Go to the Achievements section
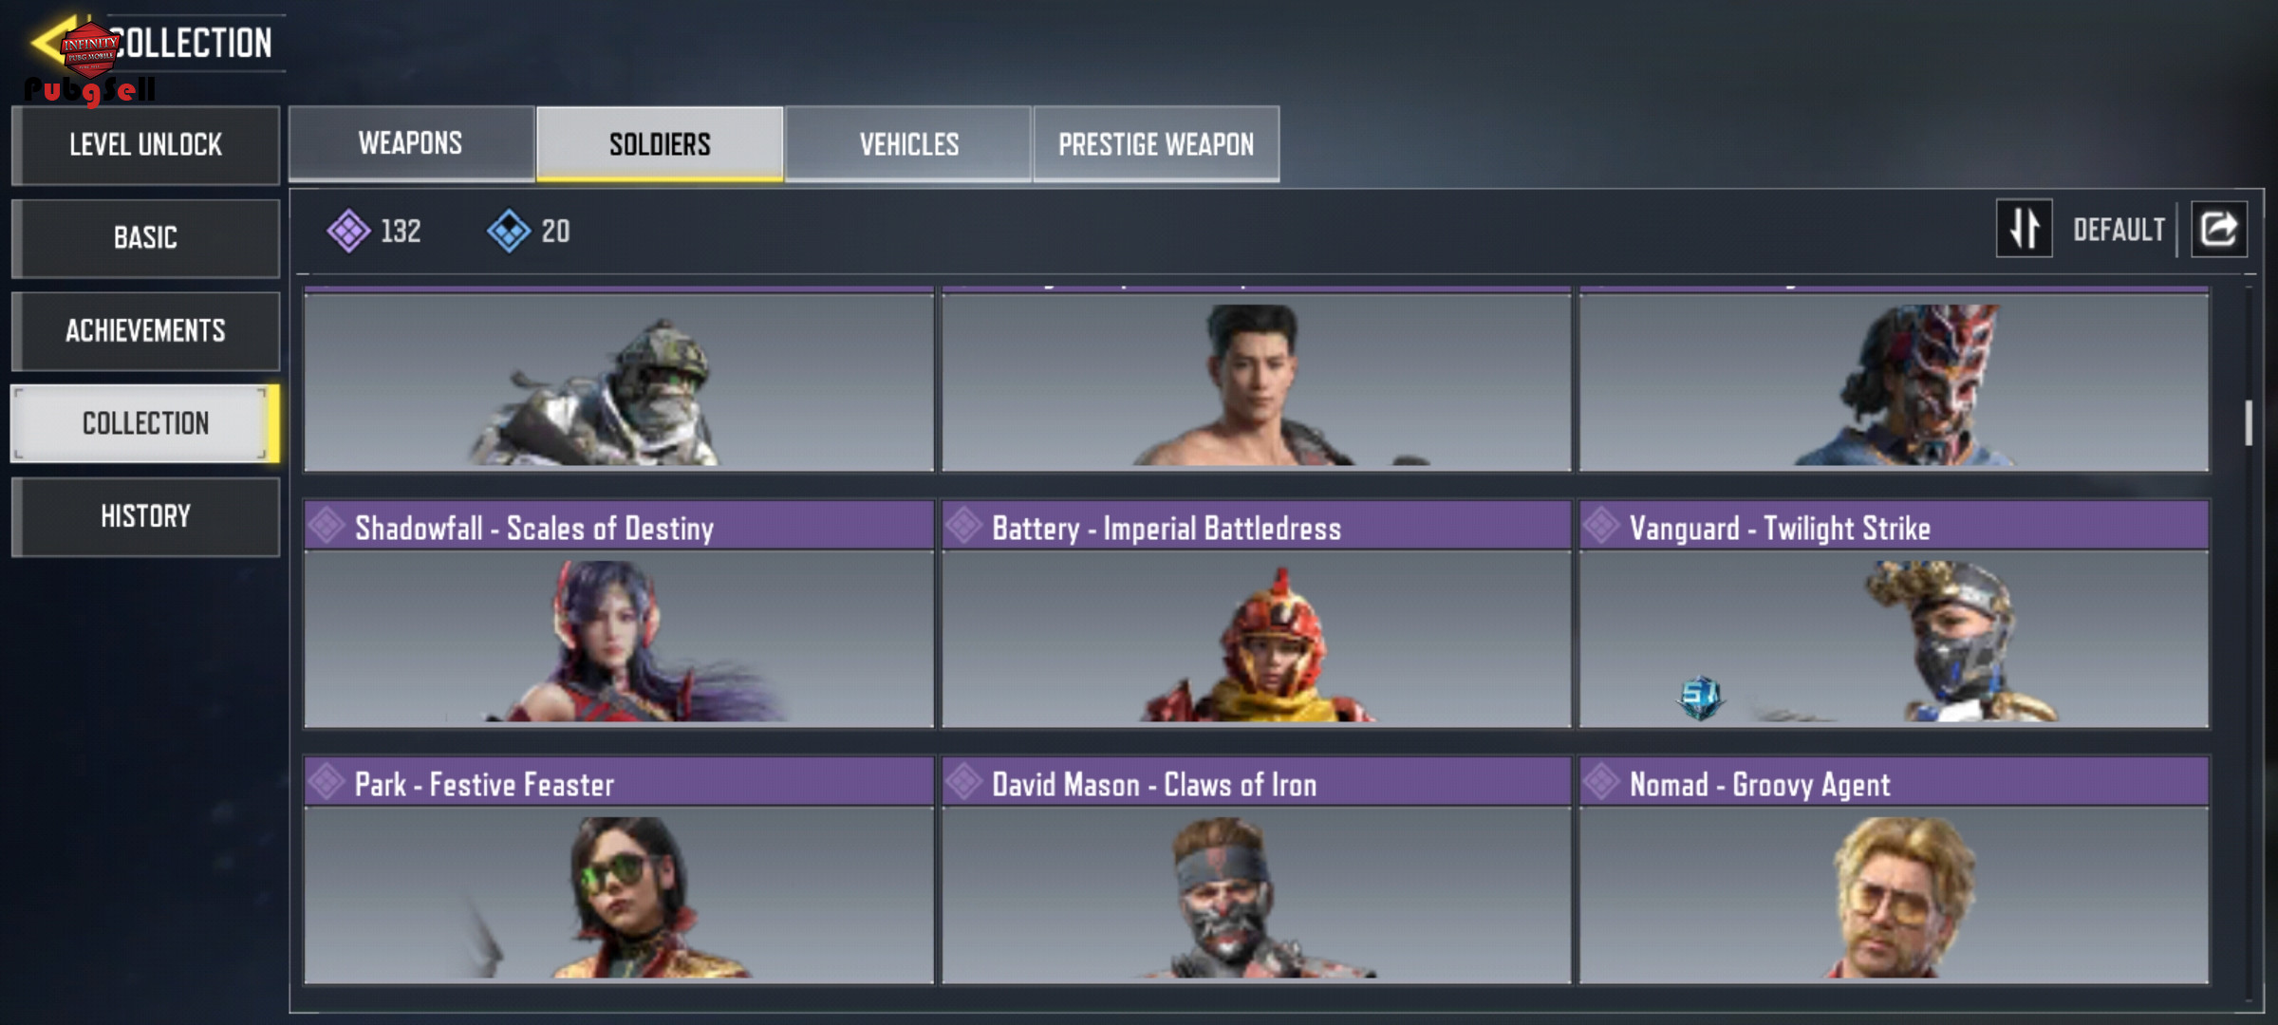 145,330
